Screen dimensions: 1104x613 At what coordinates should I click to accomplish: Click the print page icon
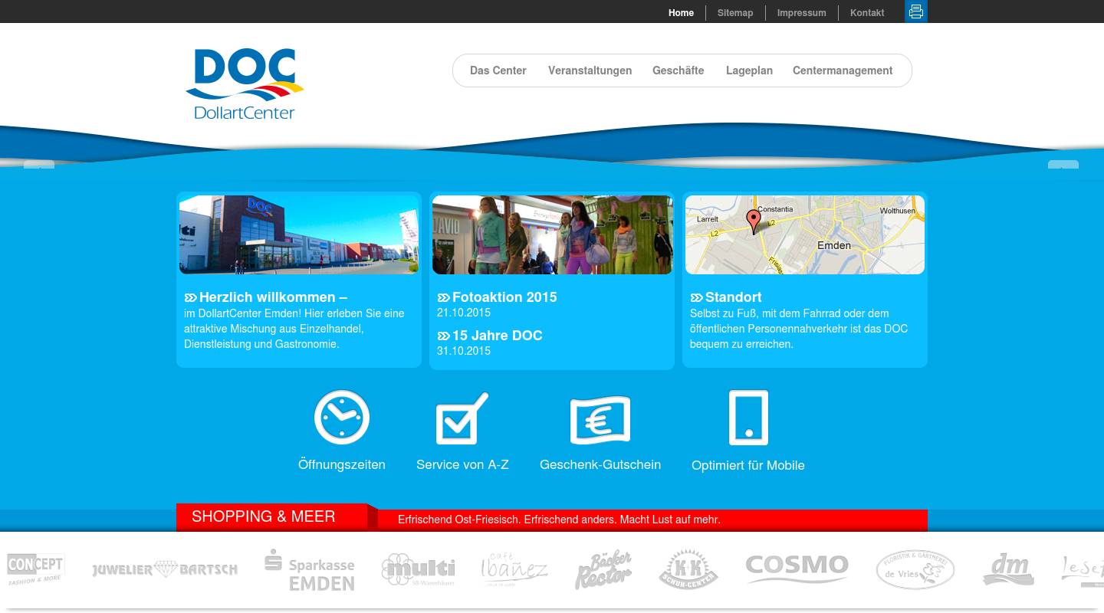click(916, 11)
